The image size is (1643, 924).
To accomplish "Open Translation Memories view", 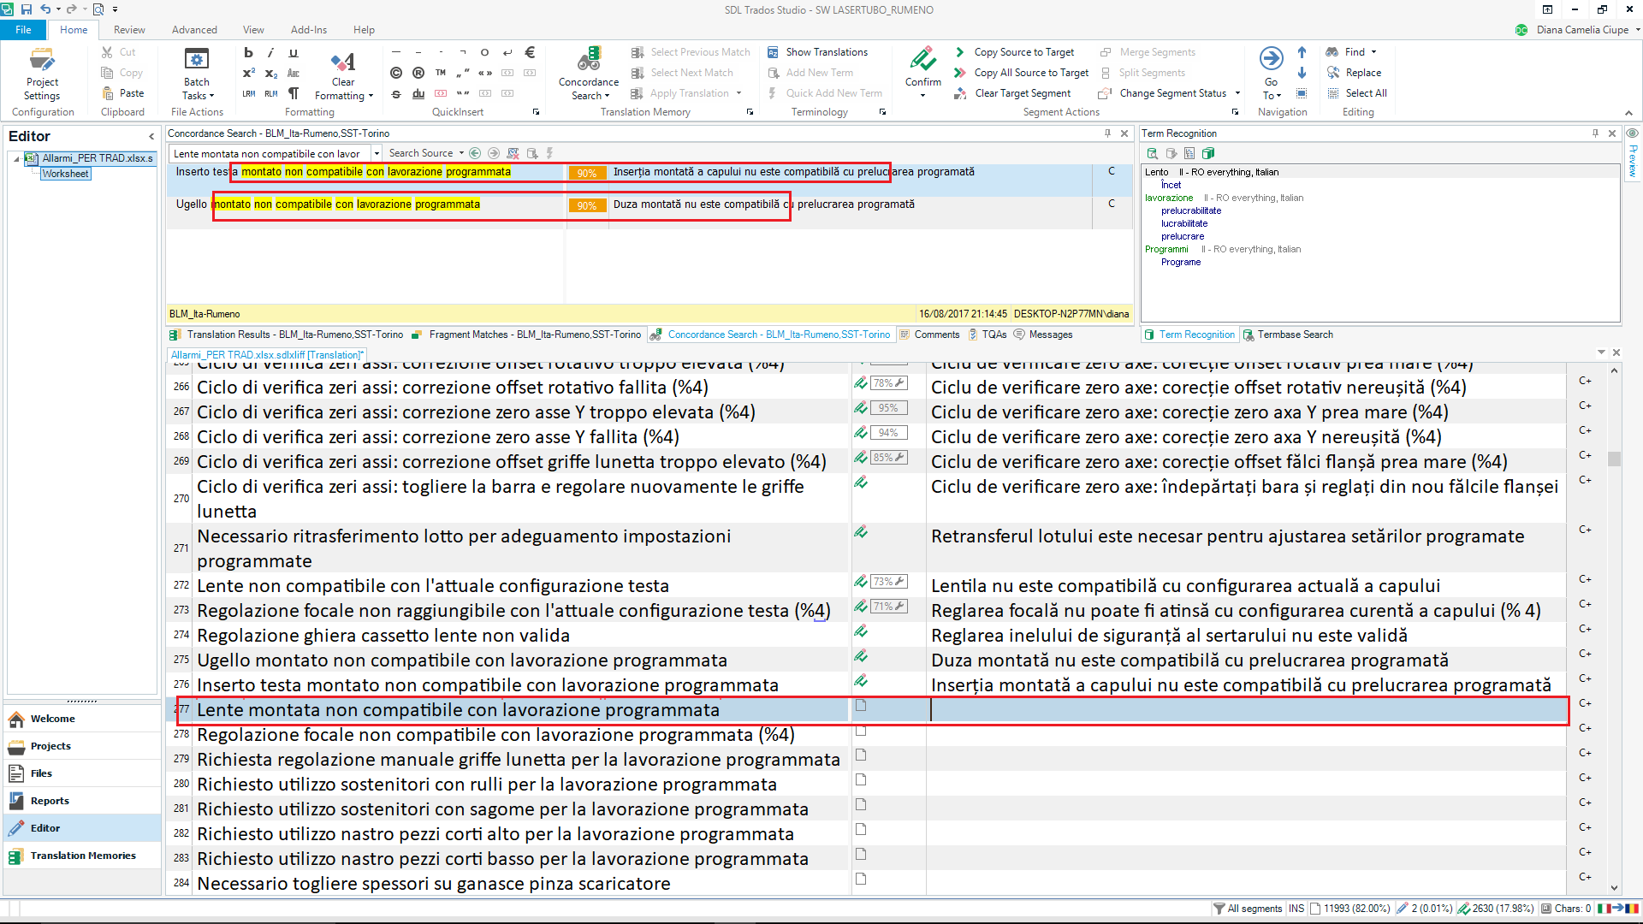I will 82,856.
